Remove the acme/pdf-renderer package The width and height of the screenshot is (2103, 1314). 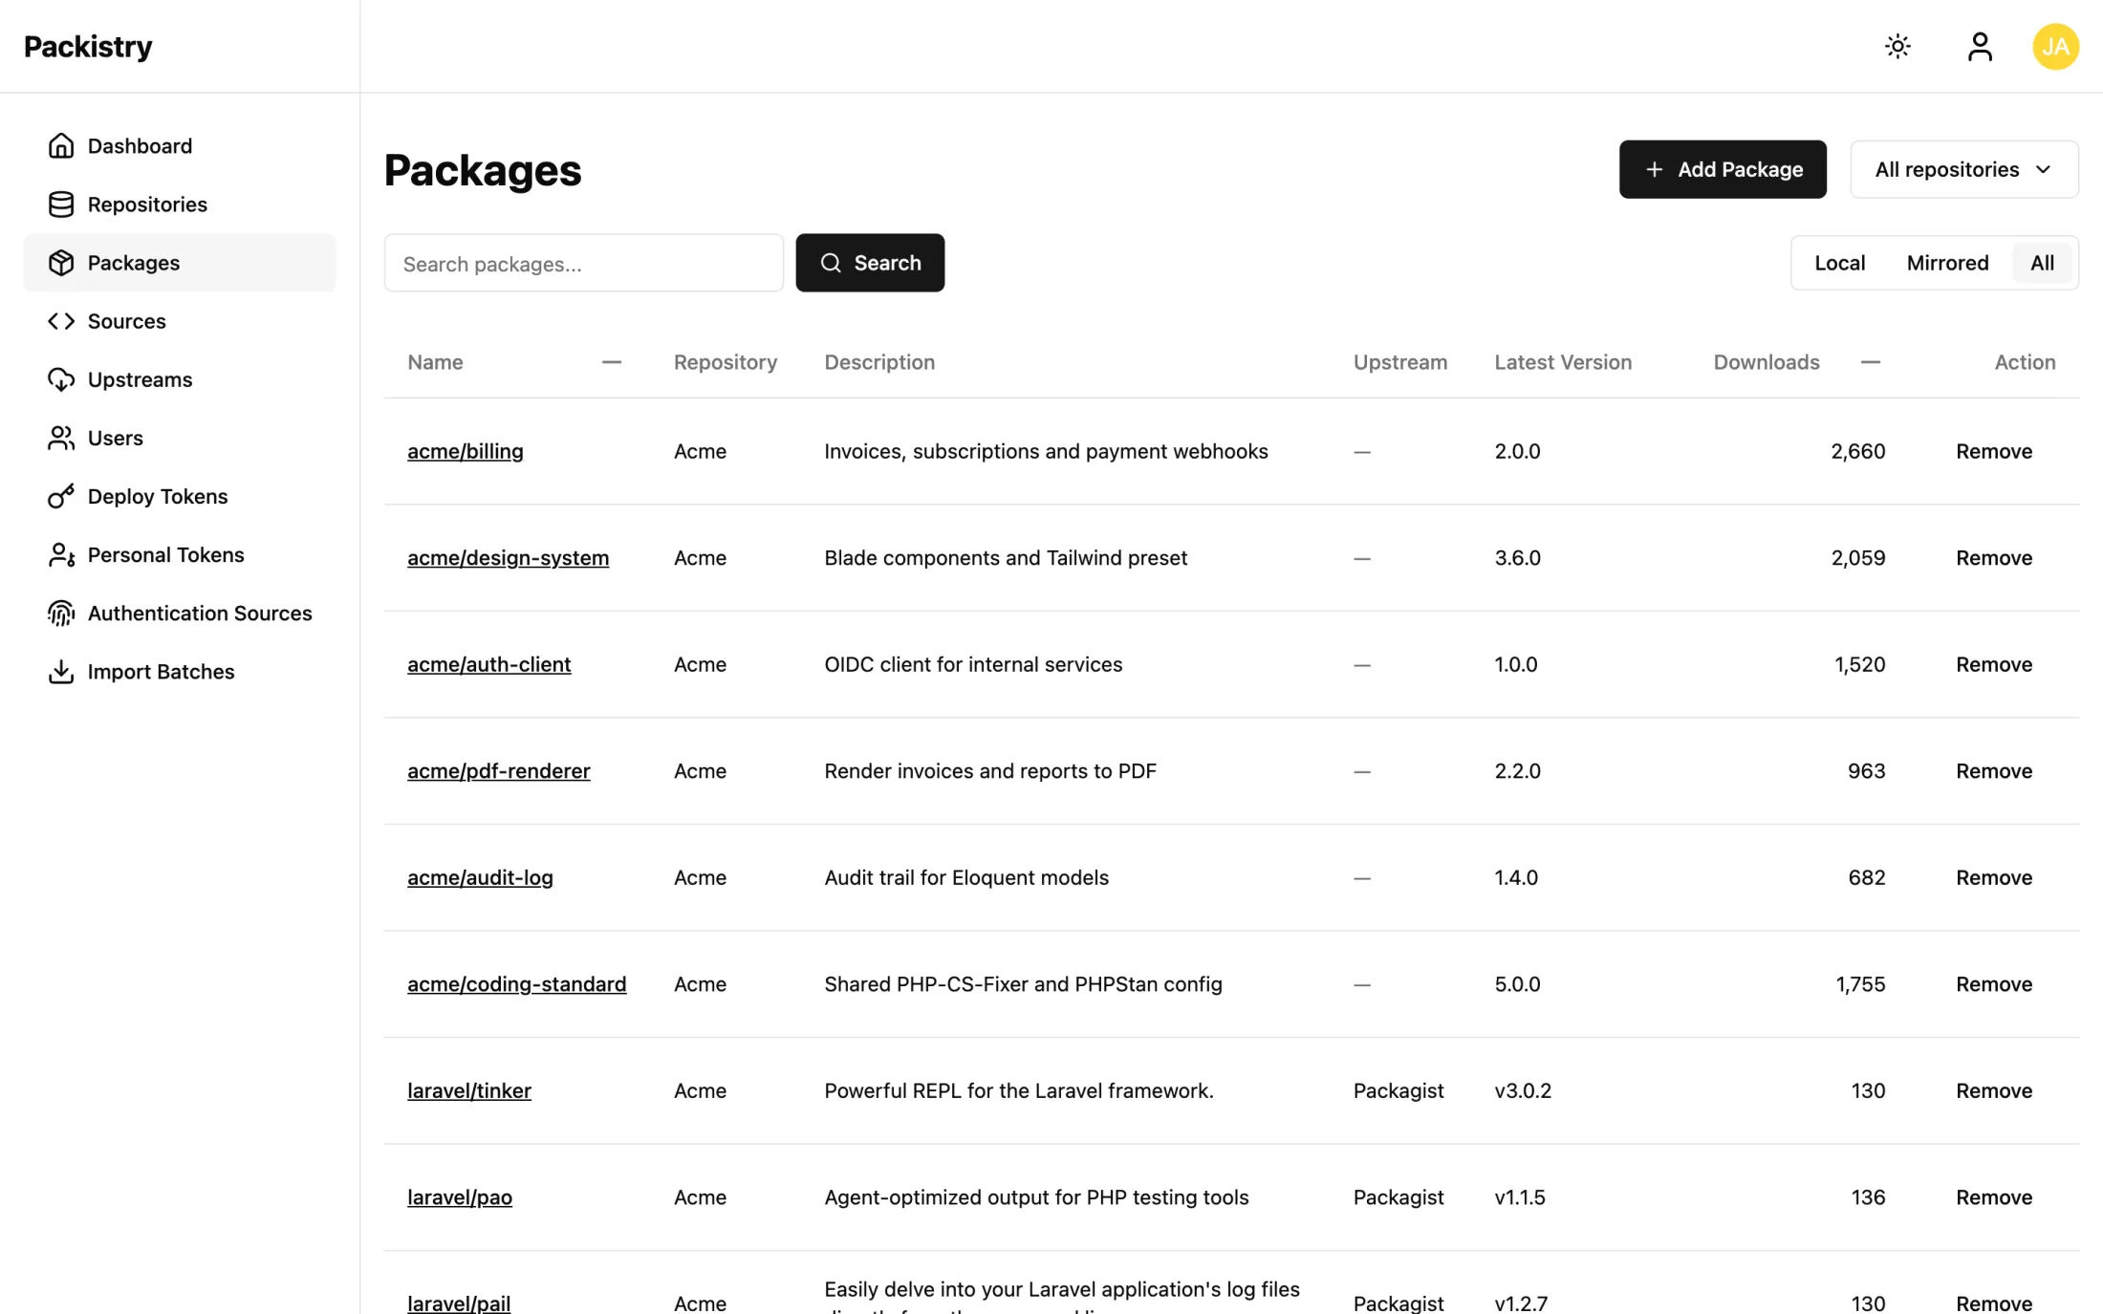pyautogui.click(x=1993, y=770)
